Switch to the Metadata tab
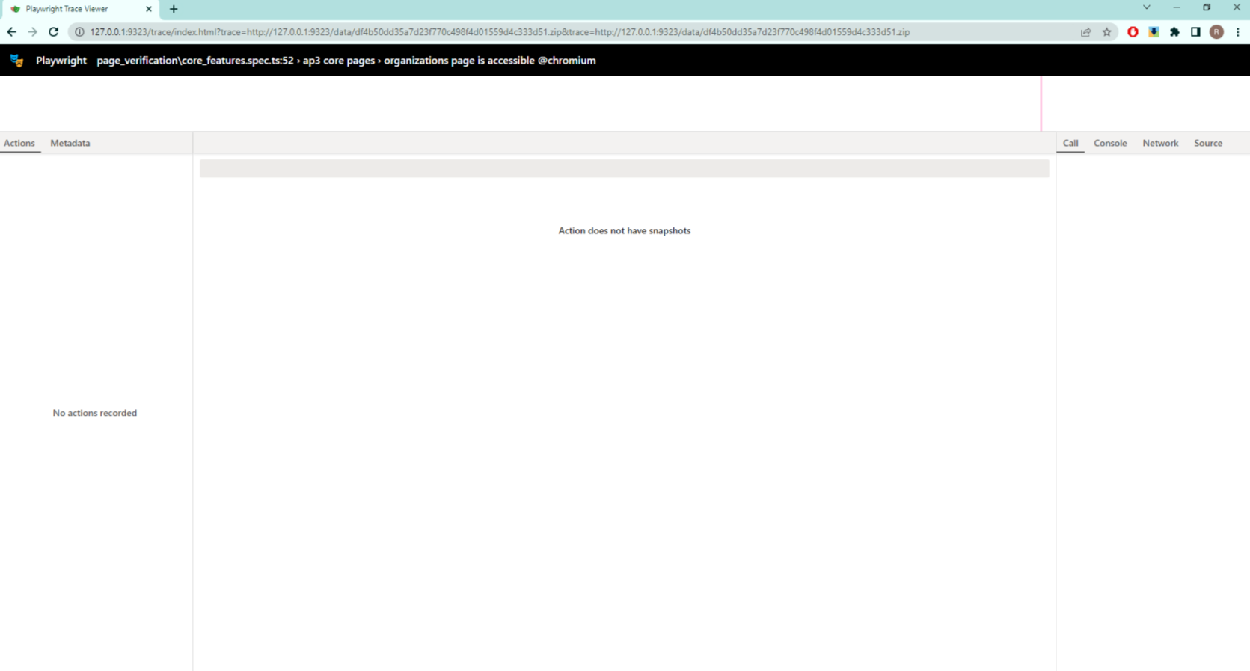1250x671 pixels. tap(70, 143)
